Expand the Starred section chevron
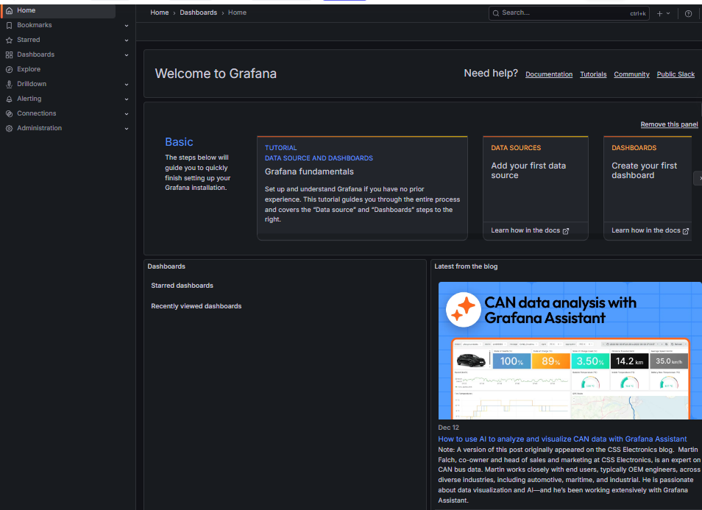The image size is (702, 510). (127, 40)
